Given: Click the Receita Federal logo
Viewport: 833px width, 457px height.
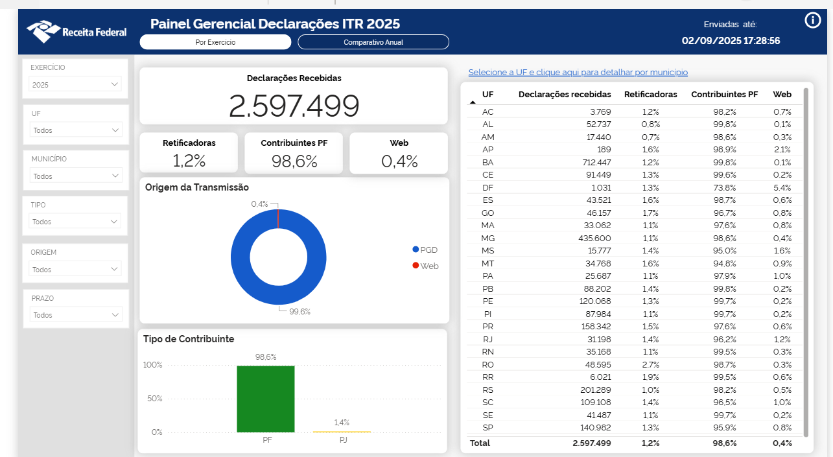Looking at the screenshot, I should click(x=76, y=31).
